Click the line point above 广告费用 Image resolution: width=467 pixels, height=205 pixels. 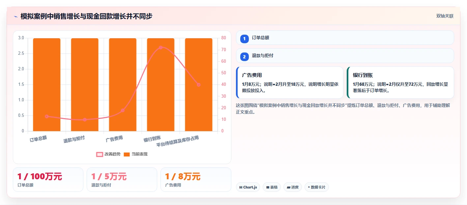pyautogui.click(x=123, y=110)
